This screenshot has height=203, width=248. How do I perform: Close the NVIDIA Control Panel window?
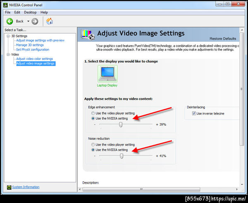[238, 4]
